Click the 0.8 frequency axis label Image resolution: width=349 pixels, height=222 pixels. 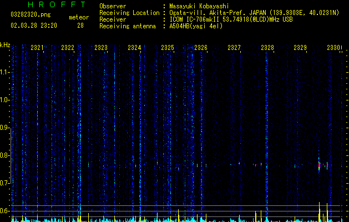[4, 155]
